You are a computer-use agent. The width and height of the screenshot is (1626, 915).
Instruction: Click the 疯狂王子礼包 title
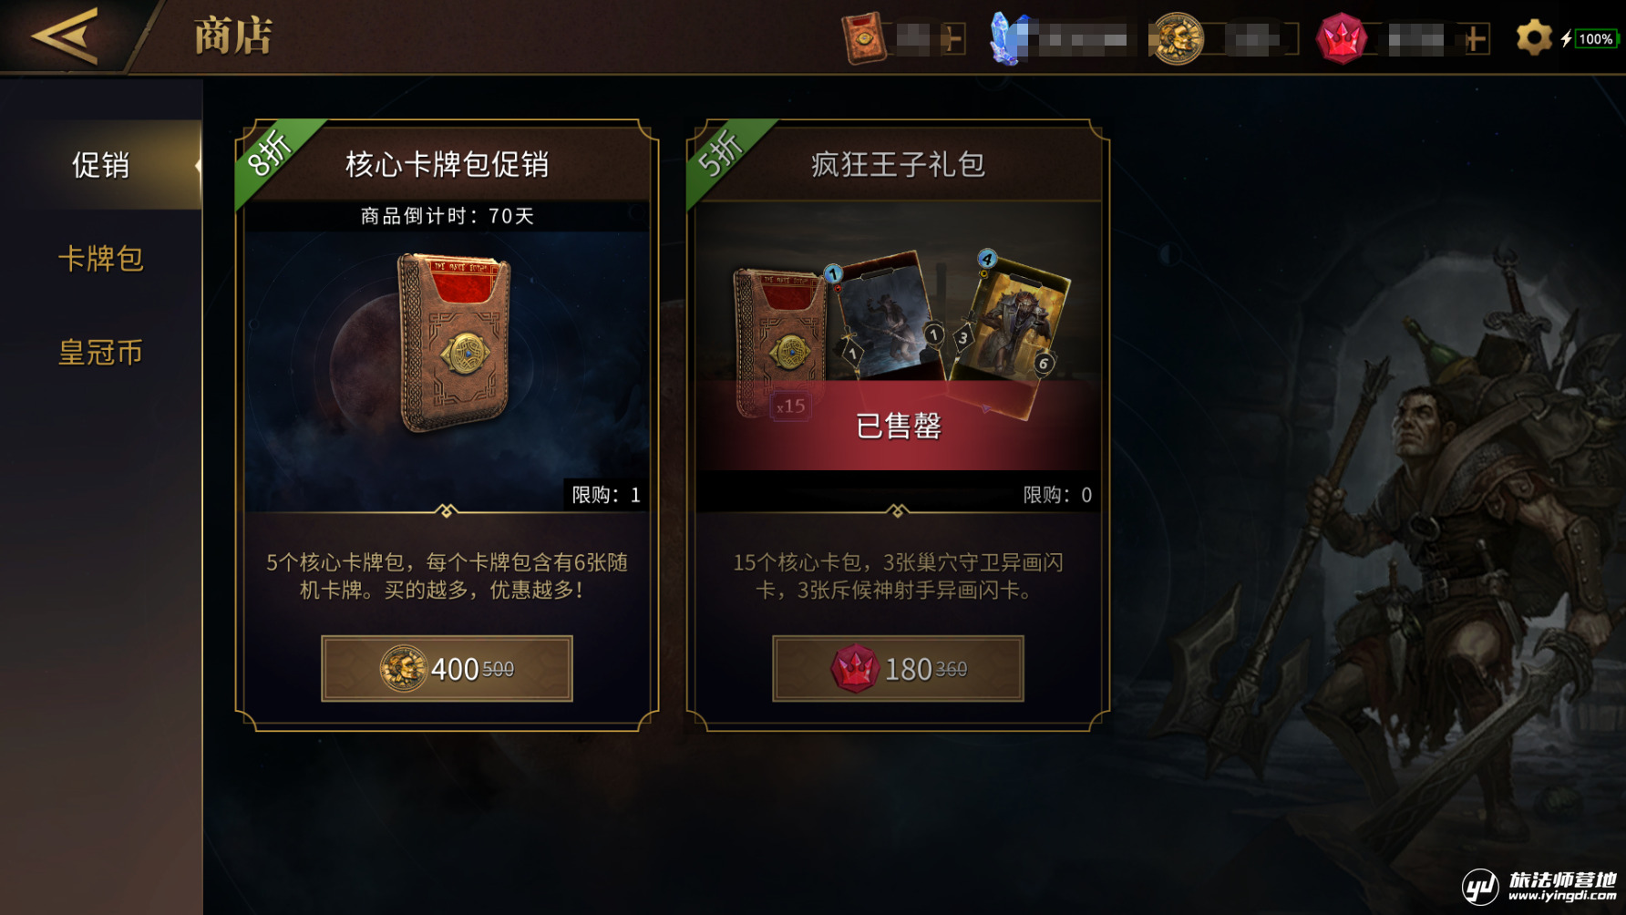pos(898,165)
